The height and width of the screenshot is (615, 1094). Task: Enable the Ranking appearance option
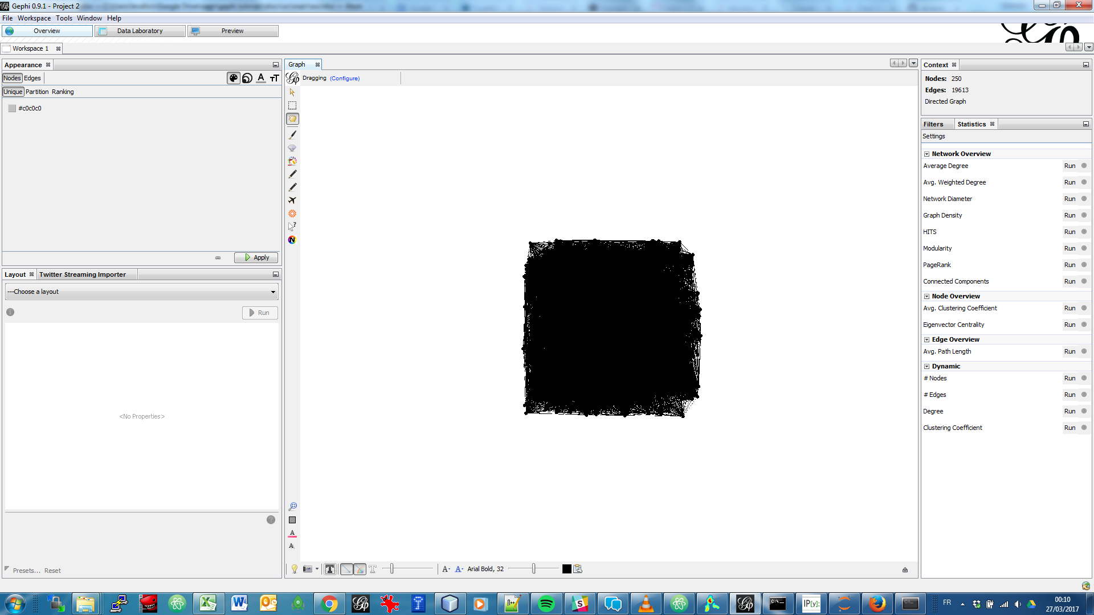point(63,92)
